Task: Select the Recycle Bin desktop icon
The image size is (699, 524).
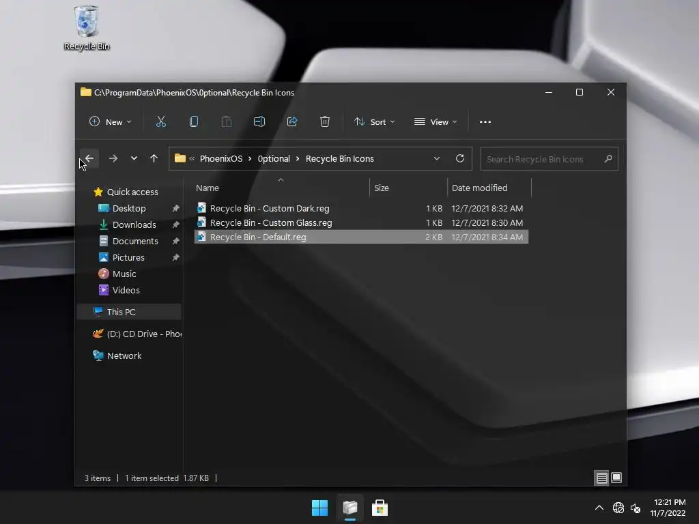Action: (87, 27)
